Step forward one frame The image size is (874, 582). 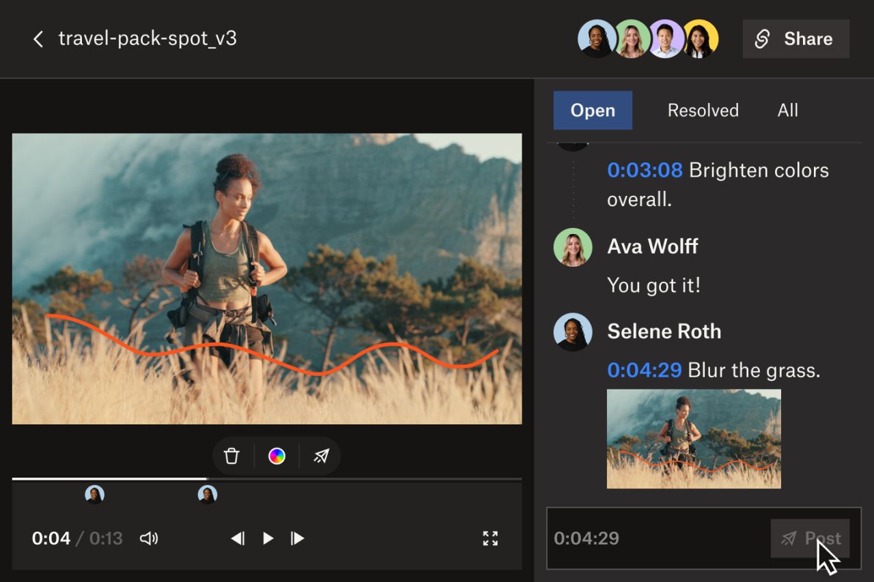tap(296, 538)
